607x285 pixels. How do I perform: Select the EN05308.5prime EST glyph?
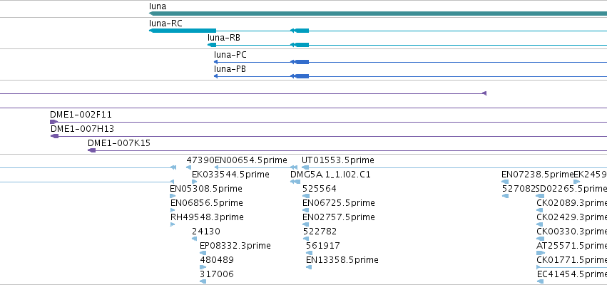[x=173, y=196]
